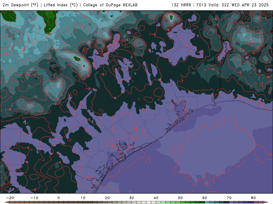Click the 50 tick label on the colorbar
The height and width of the screenshot is (204, 273).
[x=181, y=198]
